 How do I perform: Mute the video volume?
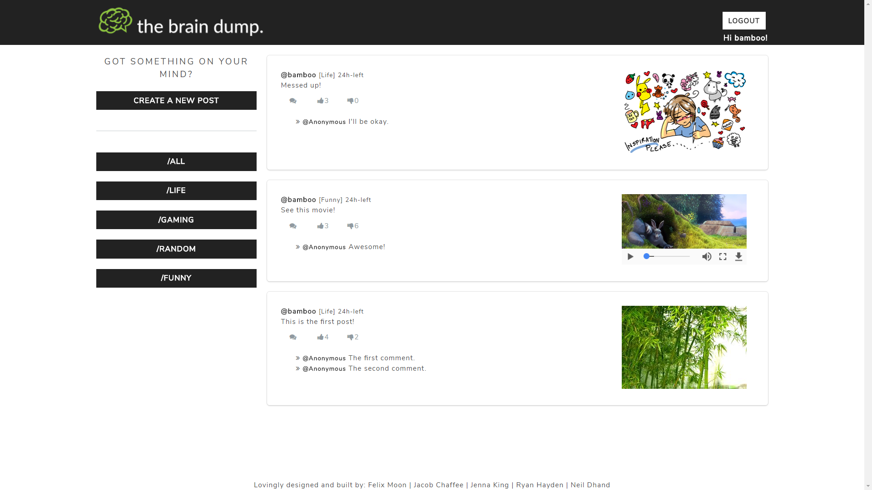point(707,257)
